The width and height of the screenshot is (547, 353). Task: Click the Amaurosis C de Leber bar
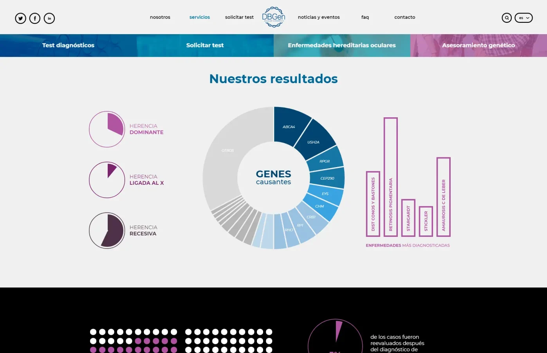pos(443,197)
